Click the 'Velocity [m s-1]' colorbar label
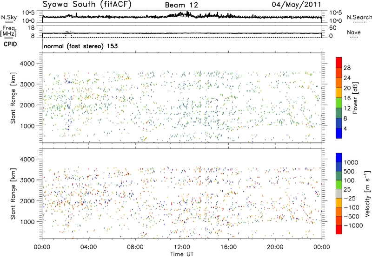 point(367,193)
